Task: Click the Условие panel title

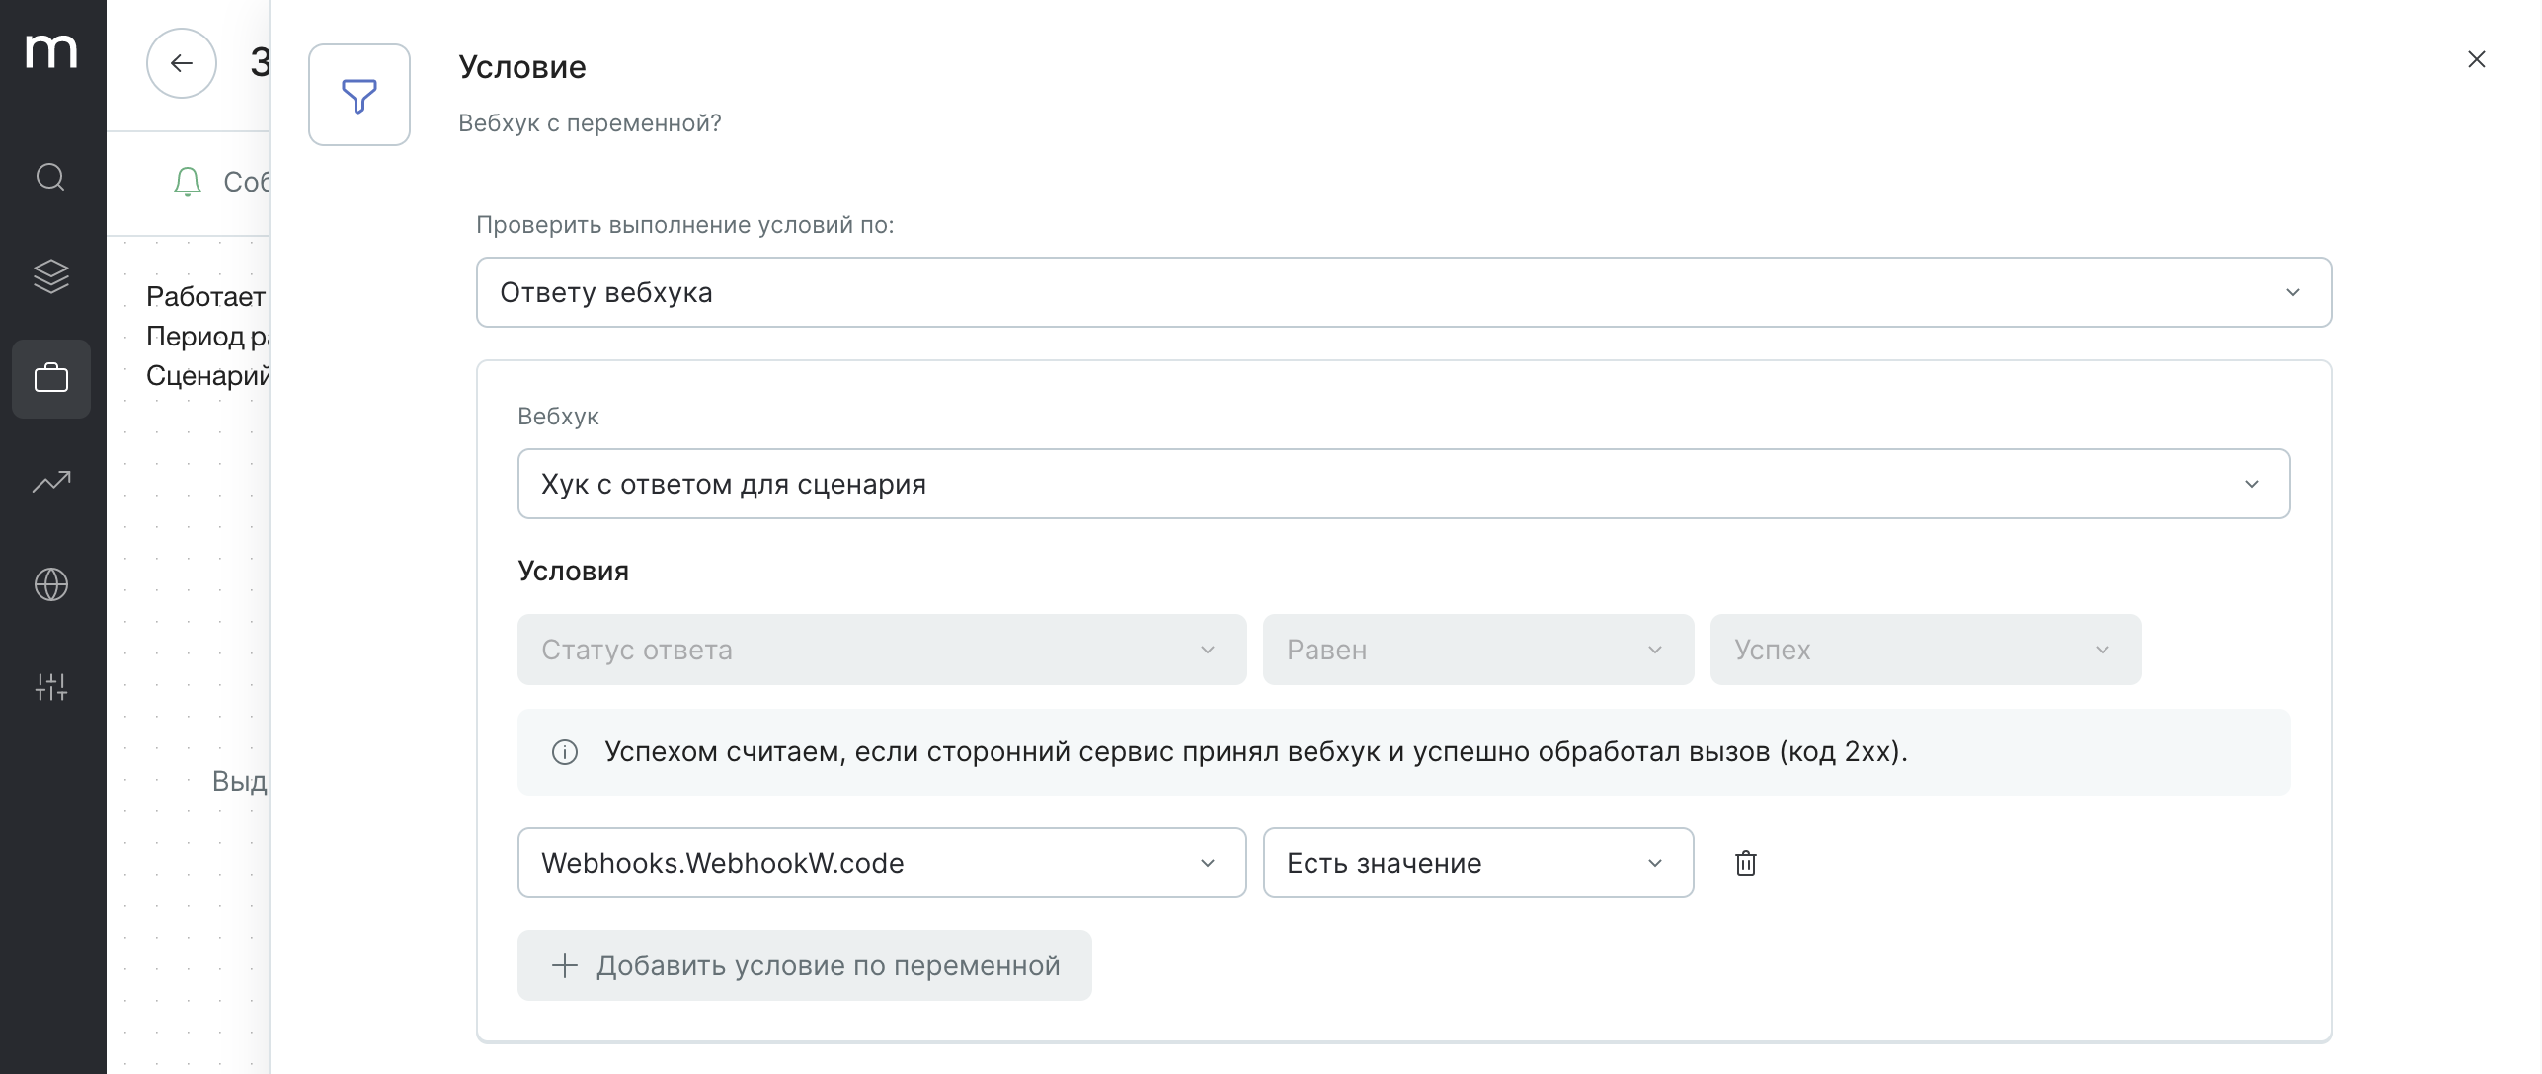Action: (522, 67)
